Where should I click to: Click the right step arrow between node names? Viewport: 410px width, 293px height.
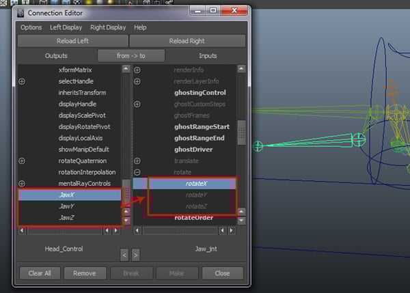(x=135, y=255)
